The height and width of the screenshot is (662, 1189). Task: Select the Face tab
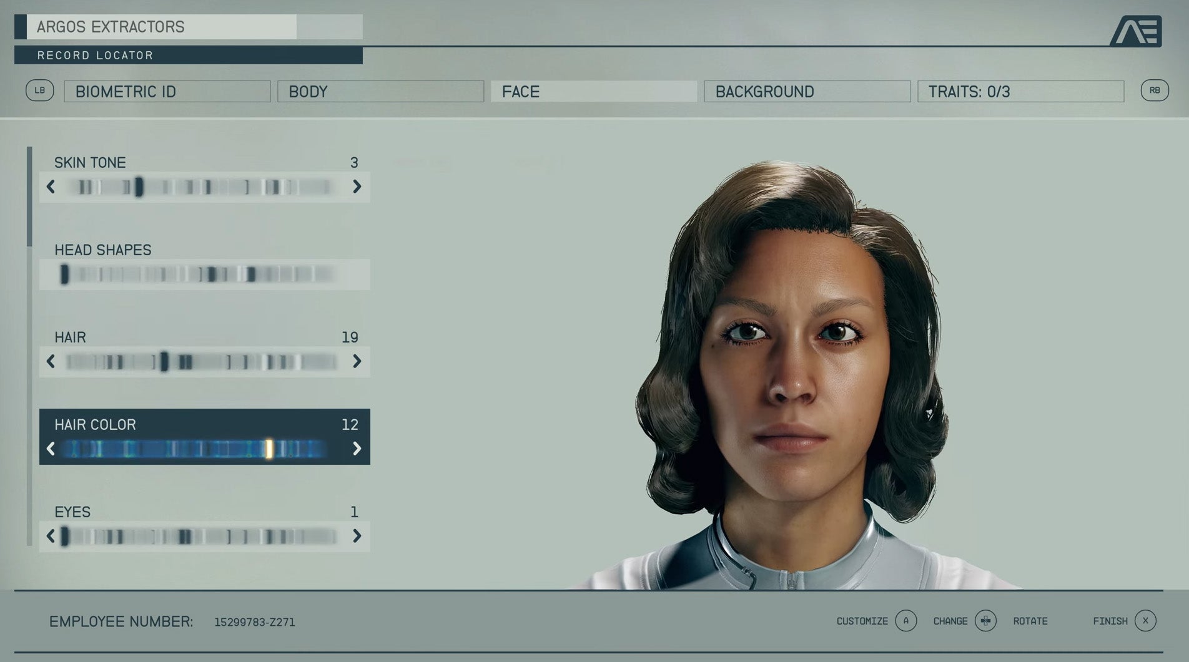594,92
